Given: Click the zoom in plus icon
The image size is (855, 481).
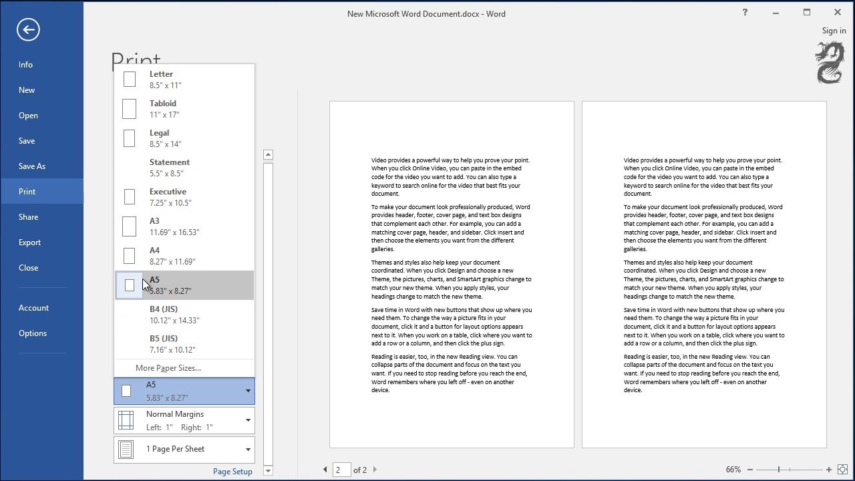Looking at the screenshot, I should click(829, 470).
